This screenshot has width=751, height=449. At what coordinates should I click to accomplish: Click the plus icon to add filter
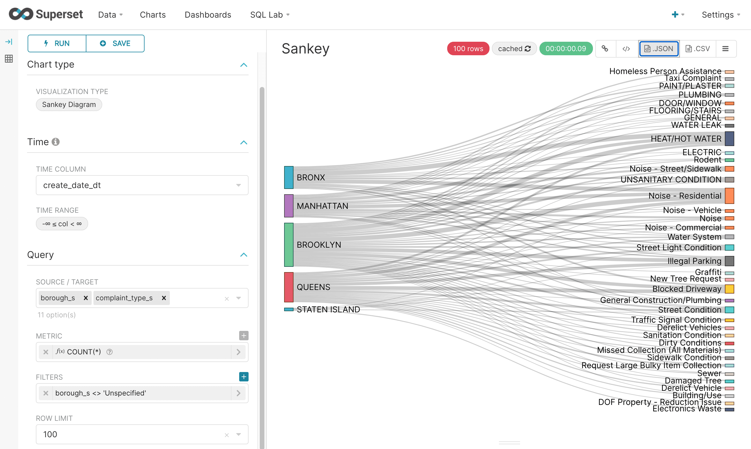point(243,377)
